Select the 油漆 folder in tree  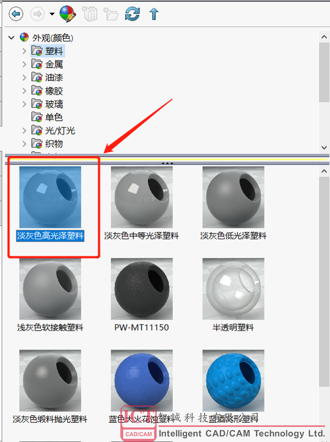tap(47, 77)
